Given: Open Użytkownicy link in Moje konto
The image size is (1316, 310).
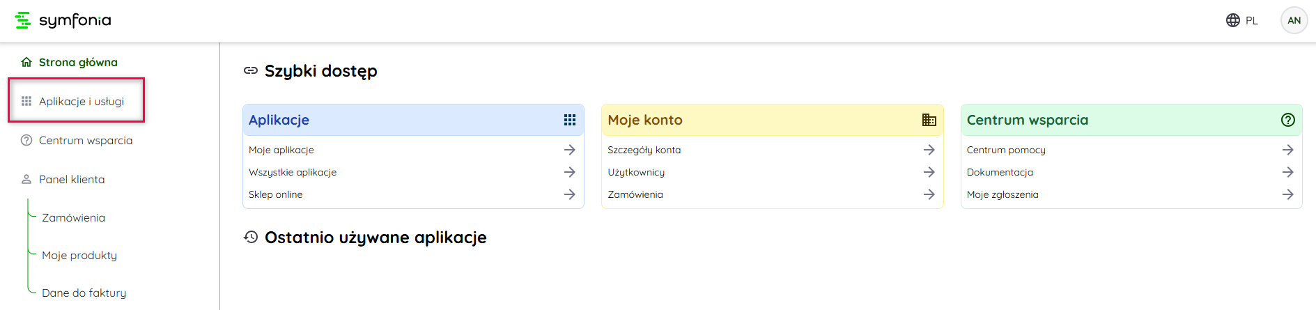Looking at the screenshot, I should pos(636,172).
